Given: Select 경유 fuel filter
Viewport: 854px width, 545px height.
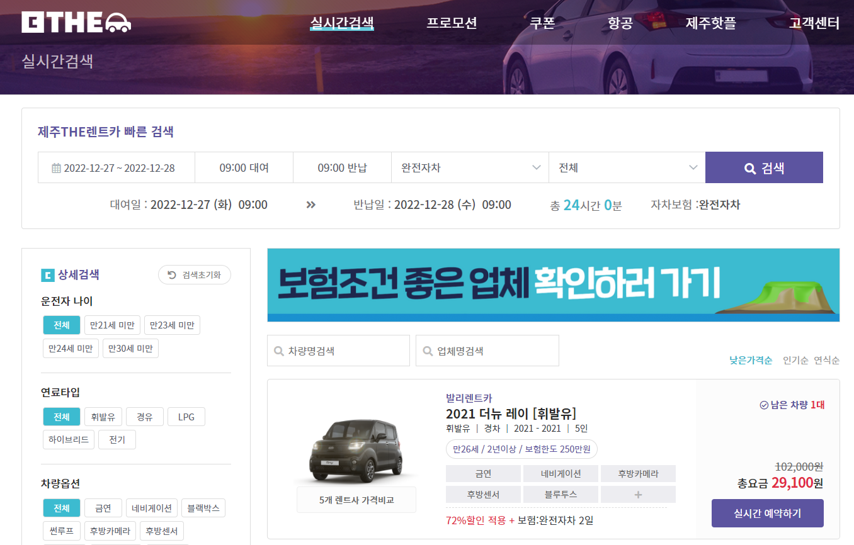Looking at the screenshot, I should (145, 417).
